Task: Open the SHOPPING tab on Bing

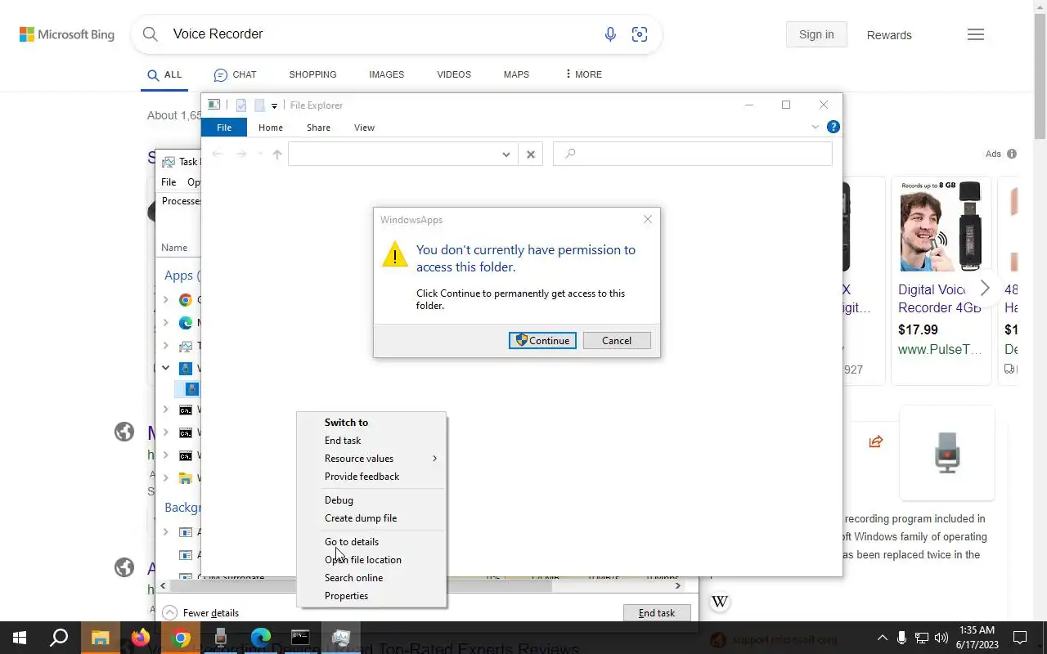Action: point(312,74)
